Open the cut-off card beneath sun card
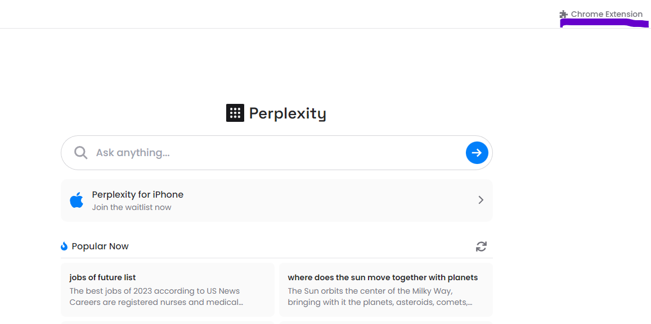The width and height of the screenshot is (651, 324). click(x=385, y=322)
